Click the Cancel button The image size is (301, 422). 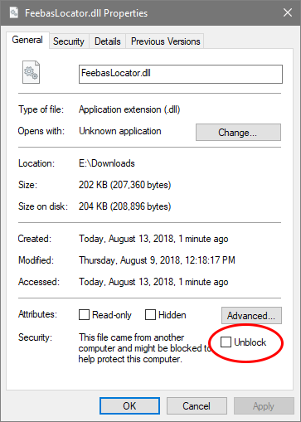pos(197,406)
